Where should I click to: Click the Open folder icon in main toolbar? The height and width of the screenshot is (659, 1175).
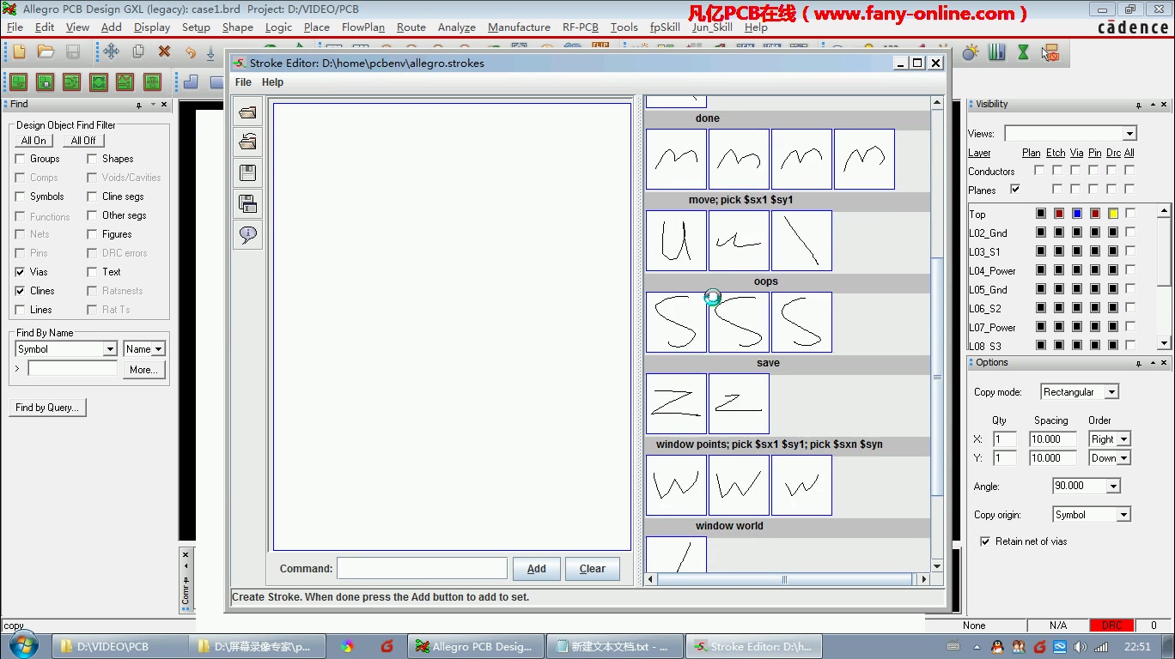(x=46, y=51)
